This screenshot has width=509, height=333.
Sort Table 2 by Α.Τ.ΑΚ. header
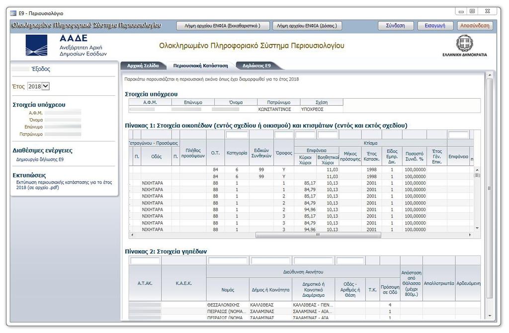click(x=145, y=283)
